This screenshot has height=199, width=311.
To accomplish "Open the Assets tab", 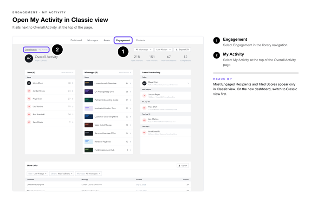I will tap(107, 40).
